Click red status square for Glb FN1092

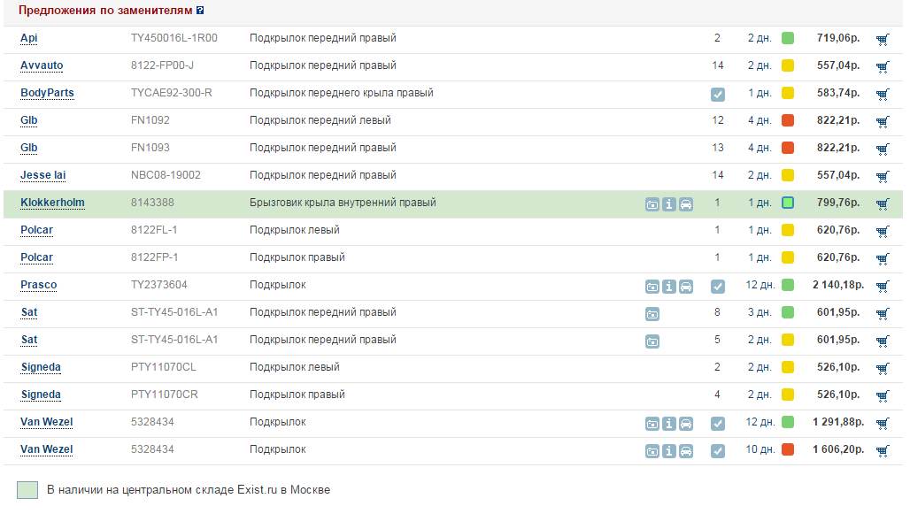click(x=787, y=120)
